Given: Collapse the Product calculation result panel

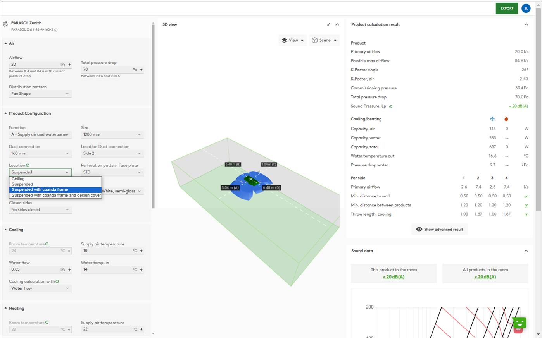Looking at the screenshot, I should click(x=526, y=24).
